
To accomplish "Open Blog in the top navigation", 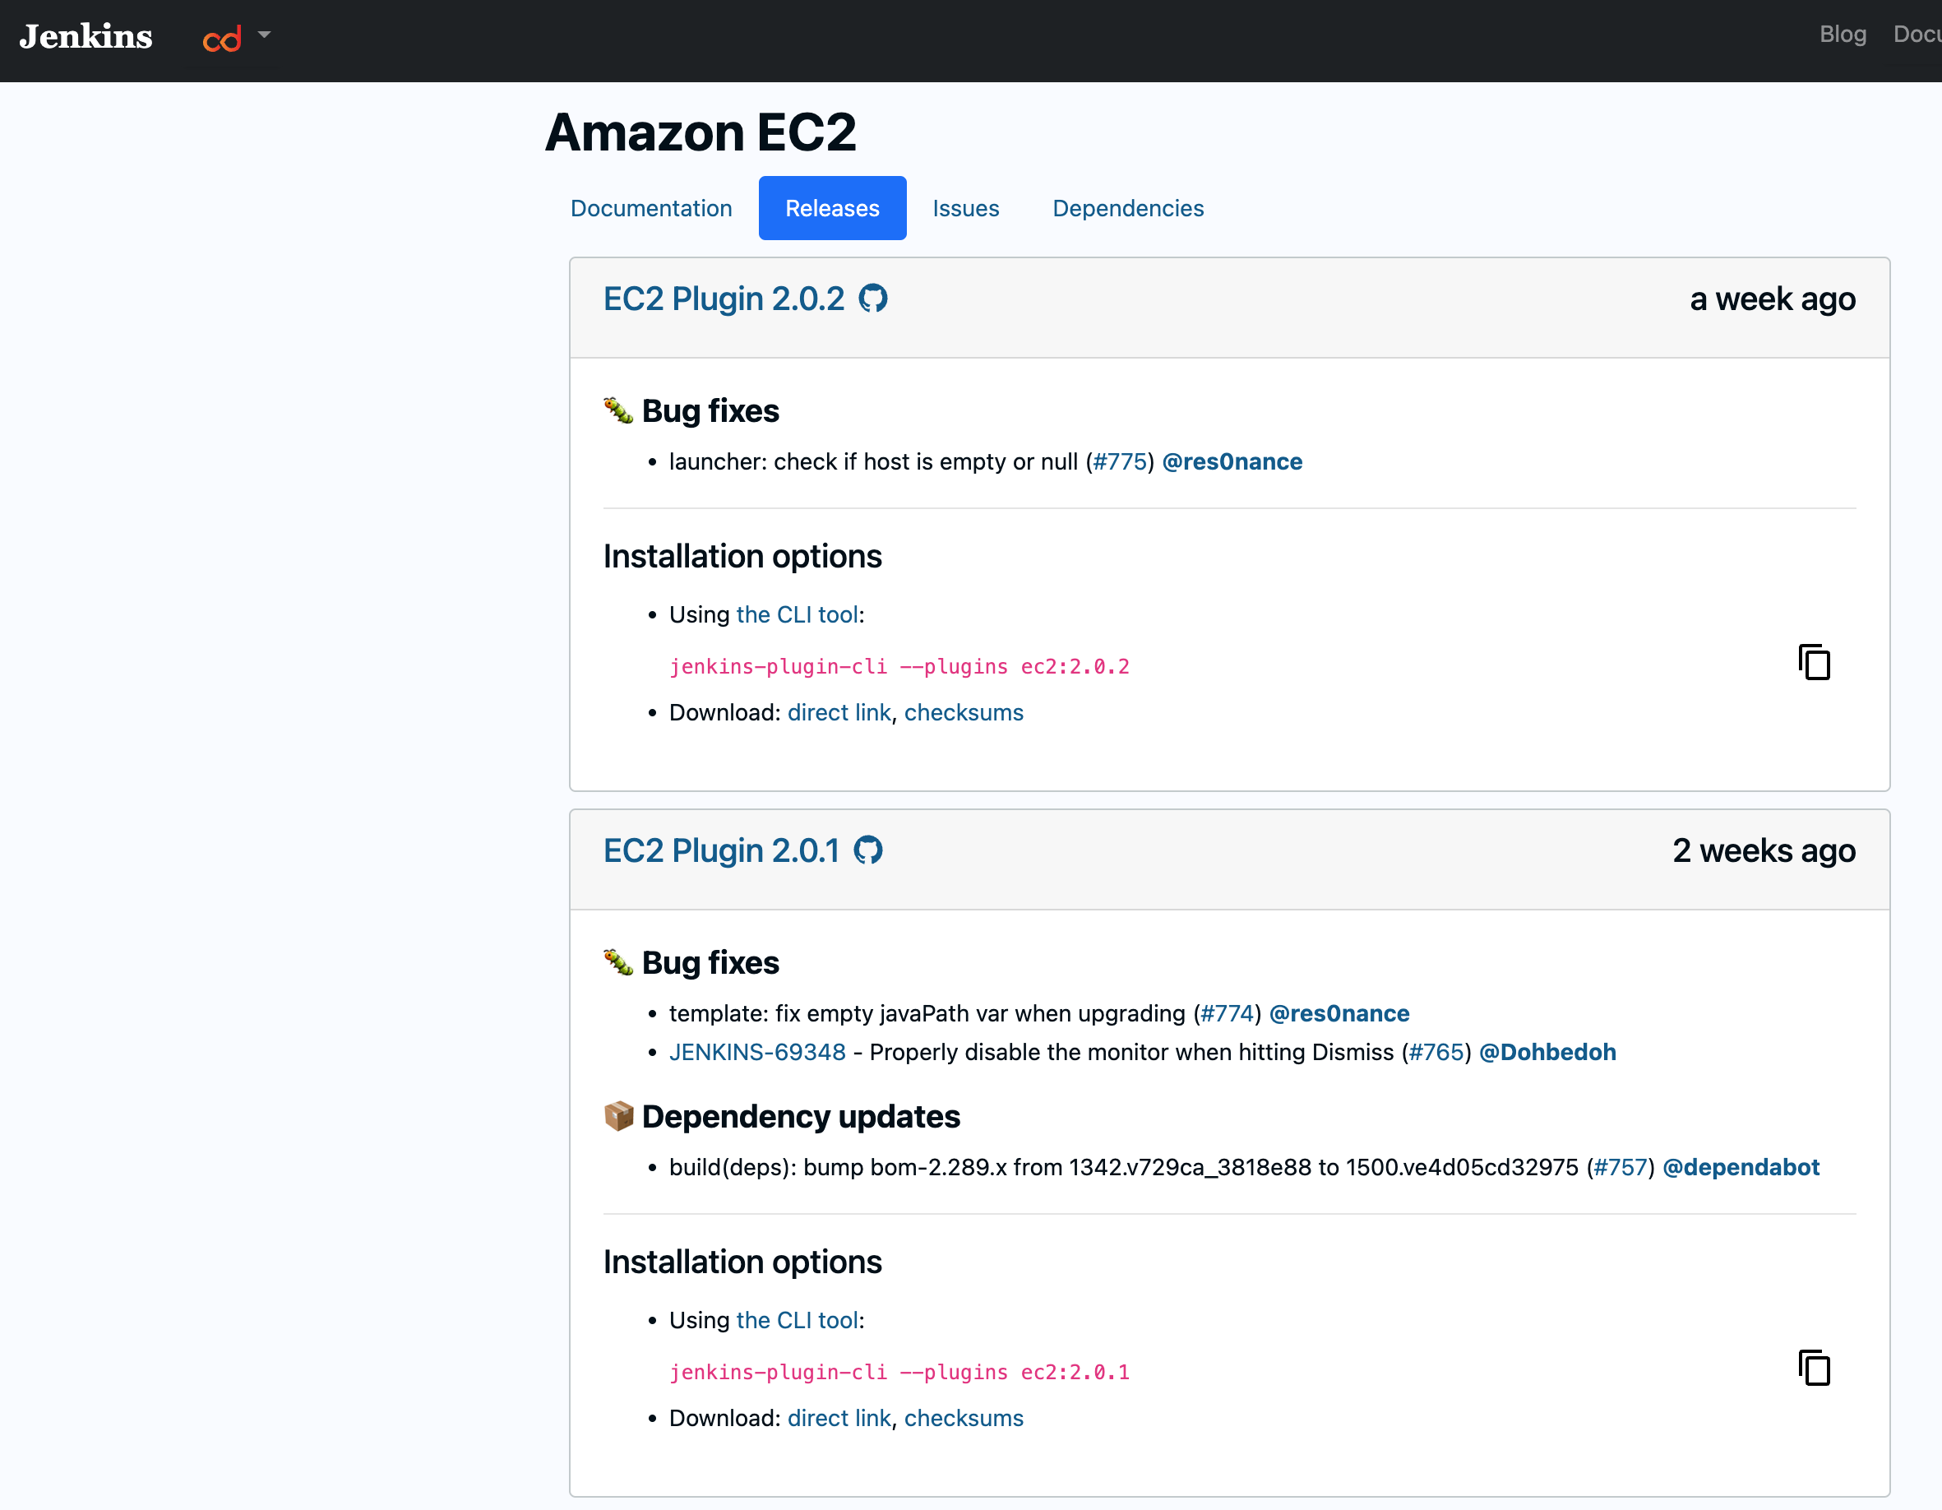I will pyautogui.click(x=1843, y=35).
